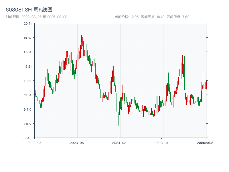Click the y-axis value 9.710
The width and height of the screenshot is (229, 172).
pos(27,110)
